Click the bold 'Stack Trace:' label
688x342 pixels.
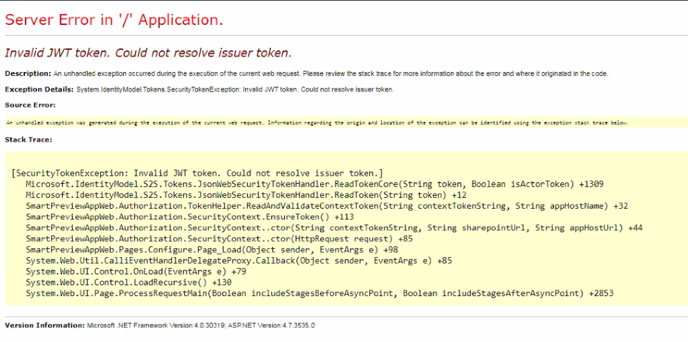29,139
